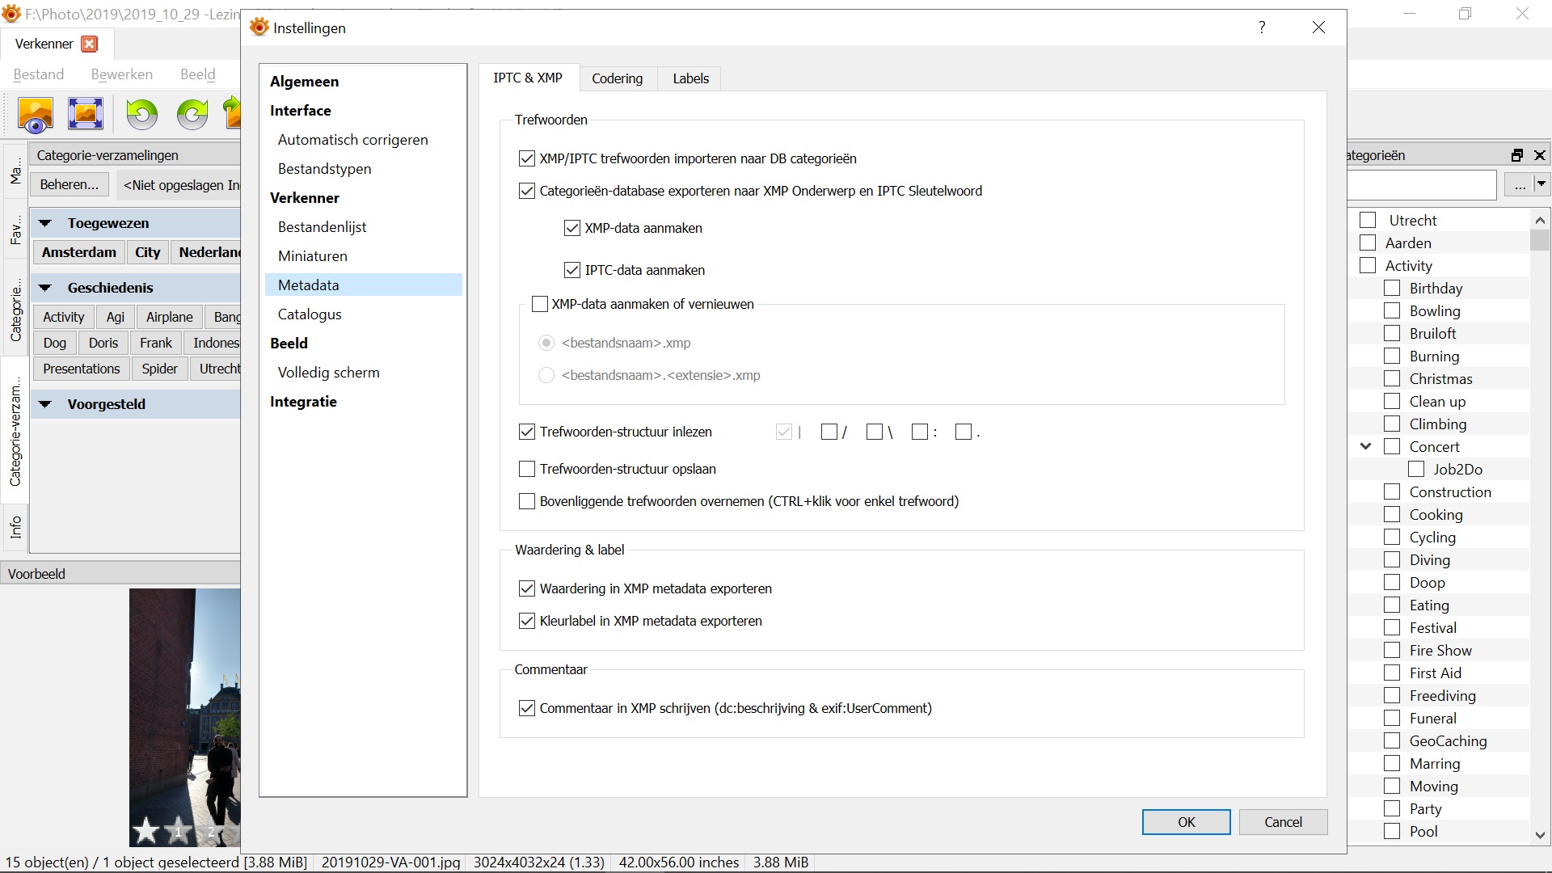This screenshot has width=1552, height=873.
Task: Click the ellipsis button beside the category filter
Action: [x=1520, y=185]
